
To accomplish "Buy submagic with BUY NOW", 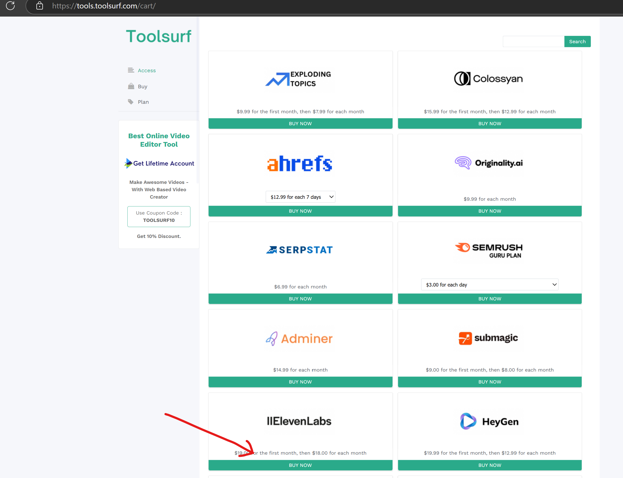I will point(490,382).
